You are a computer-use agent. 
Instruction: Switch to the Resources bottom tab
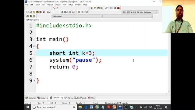43,98
